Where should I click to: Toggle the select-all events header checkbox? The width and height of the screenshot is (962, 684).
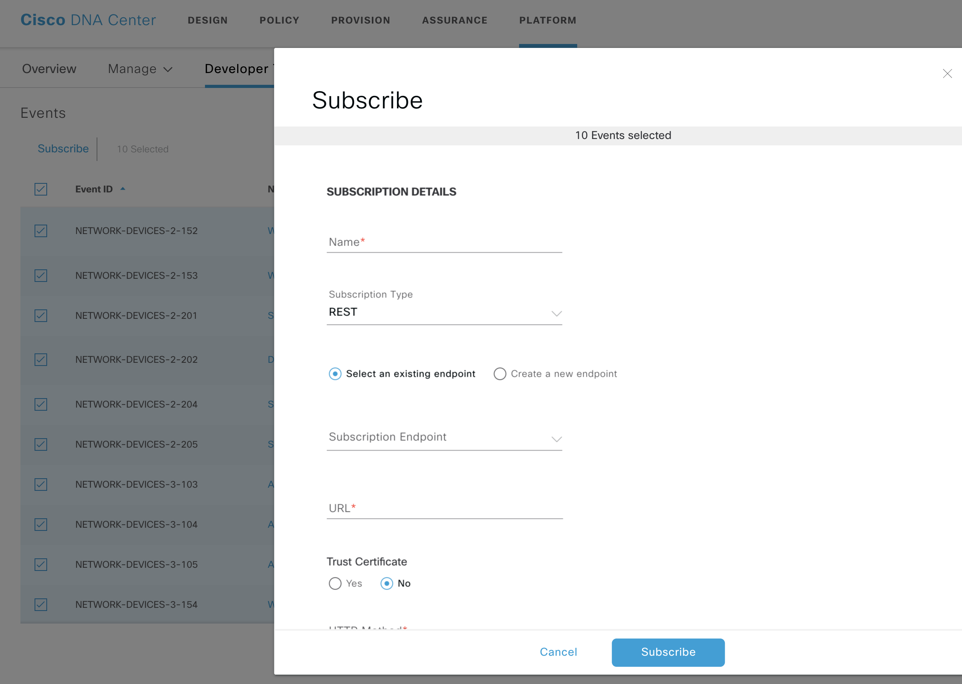41,189
